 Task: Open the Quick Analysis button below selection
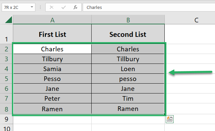tap(170, 119)
